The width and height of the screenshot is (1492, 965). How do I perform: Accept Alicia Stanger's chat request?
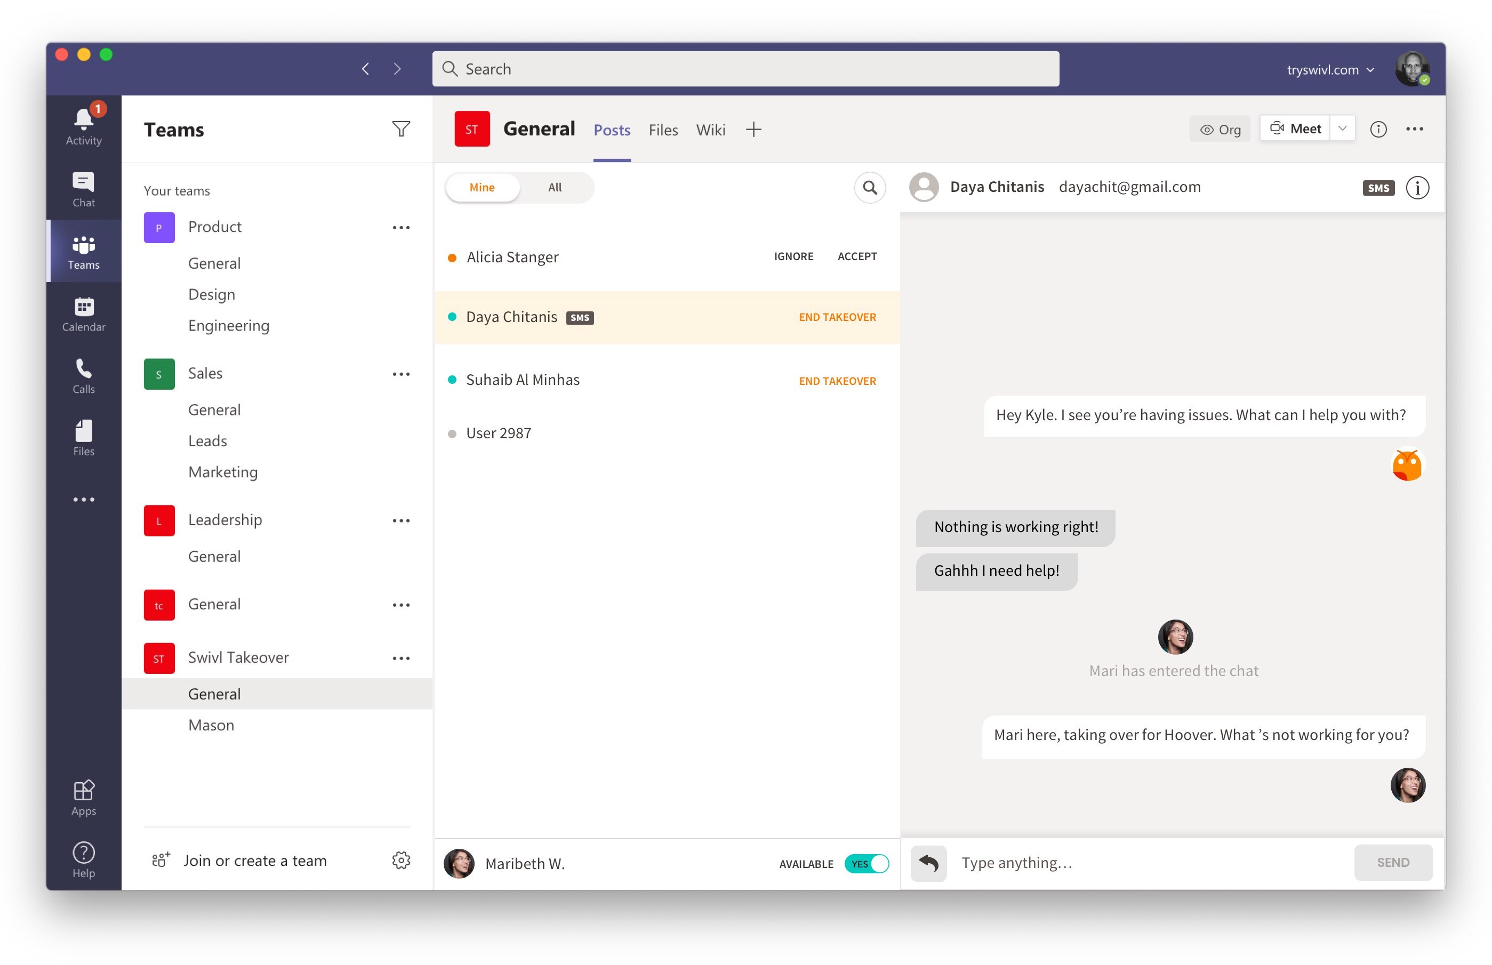click(856, 256)
